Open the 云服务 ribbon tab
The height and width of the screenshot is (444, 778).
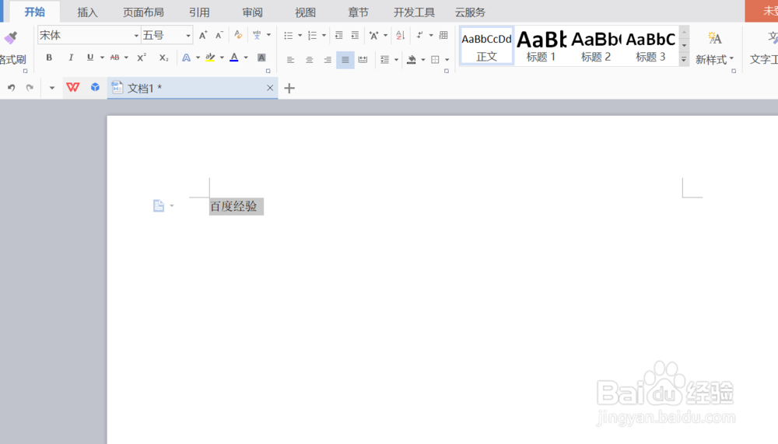[x=470, y=12]
